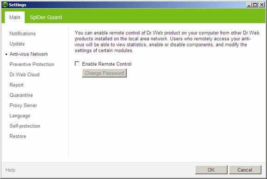Viewport: 267px width, 179px height.
Task: Open the SpIDer Guard tab
Action: click(x=46, y=17)
